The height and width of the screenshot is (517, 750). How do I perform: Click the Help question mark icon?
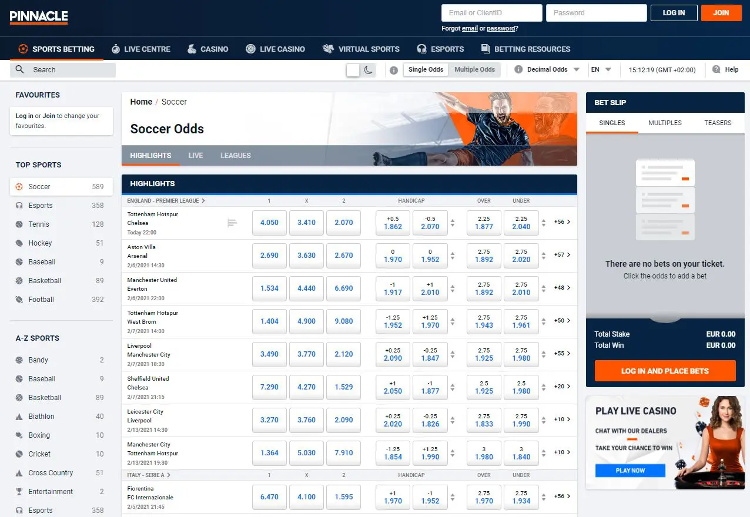[x=716, y=69]
